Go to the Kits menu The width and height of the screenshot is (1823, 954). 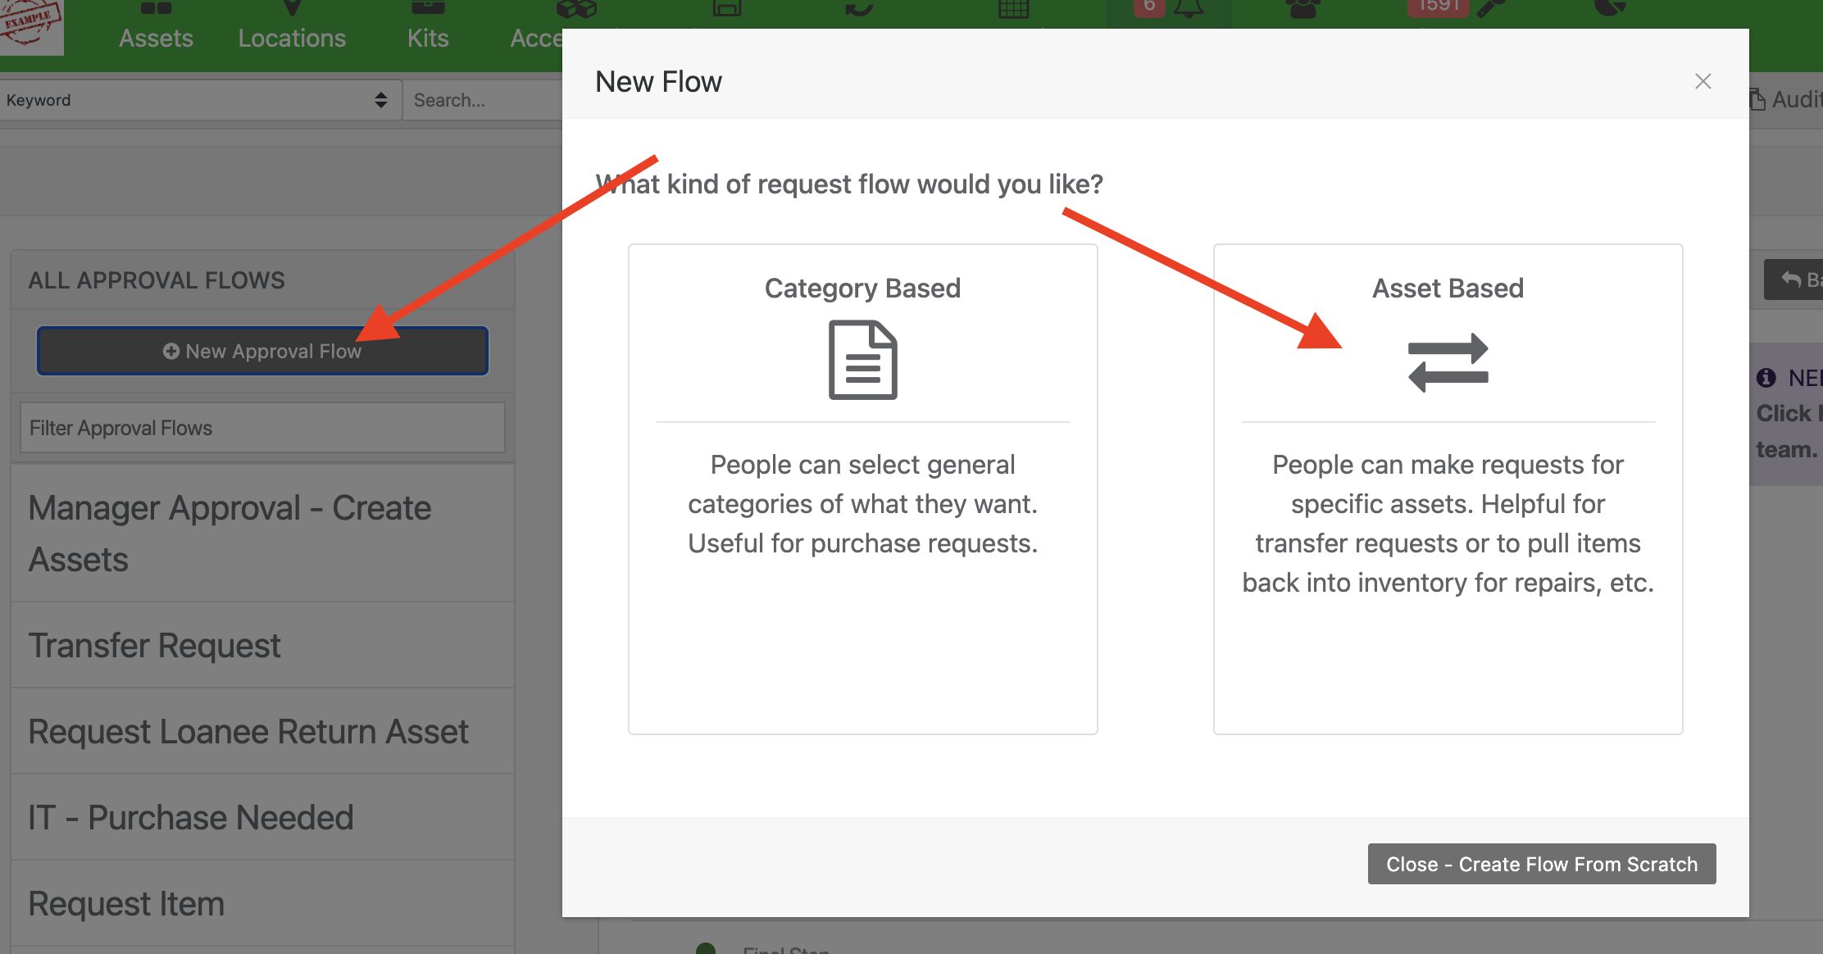(428, 27)
